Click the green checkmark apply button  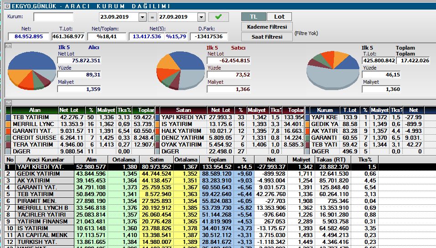(218, 17)
